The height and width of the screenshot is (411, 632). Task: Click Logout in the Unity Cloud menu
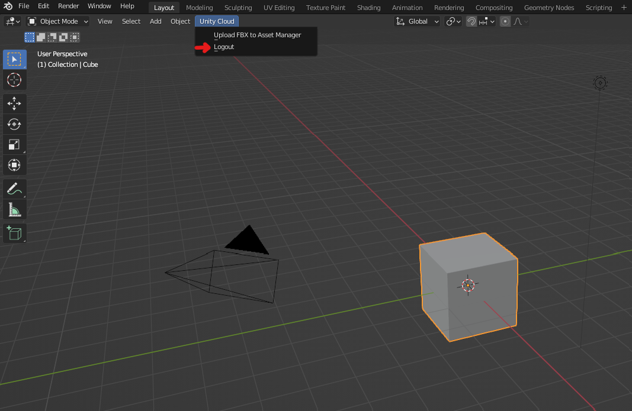click(224, 47)
